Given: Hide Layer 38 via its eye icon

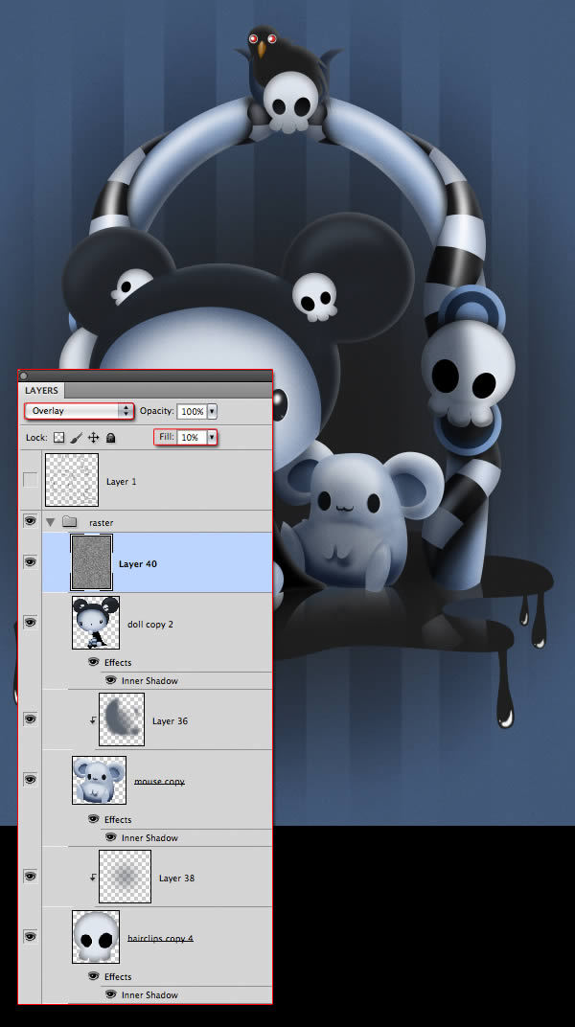Looking at the screenshot, I should [x=30, y=877].
